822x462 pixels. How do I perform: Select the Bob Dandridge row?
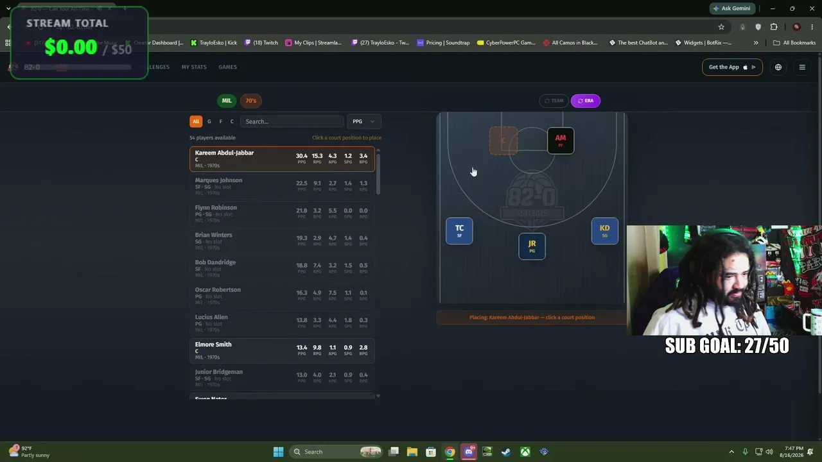[x=282, y=268]
